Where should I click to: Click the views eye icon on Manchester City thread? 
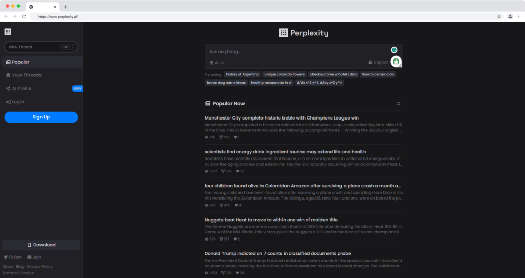coord(206,137)
